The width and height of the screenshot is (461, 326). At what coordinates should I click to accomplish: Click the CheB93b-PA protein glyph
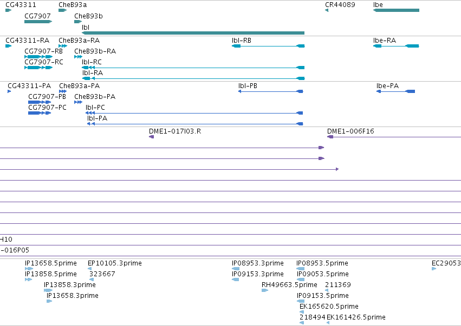(78, 102)
